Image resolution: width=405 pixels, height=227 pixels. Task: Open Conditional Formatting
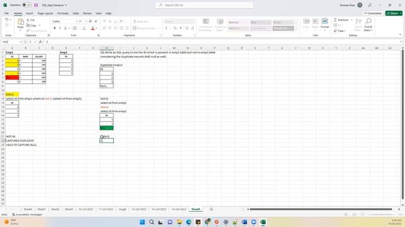click(x=206, y=25)
